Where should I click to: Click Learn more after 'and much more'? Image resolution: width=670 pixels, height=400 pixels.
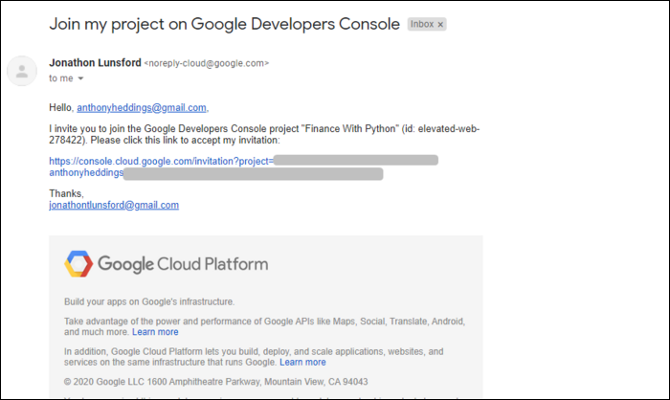155,332
